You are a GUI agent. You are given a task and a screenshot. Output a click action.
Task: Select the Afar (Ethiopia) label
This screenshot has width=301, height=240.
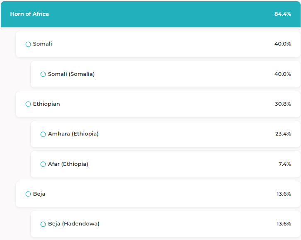click(x=68, y=164)
